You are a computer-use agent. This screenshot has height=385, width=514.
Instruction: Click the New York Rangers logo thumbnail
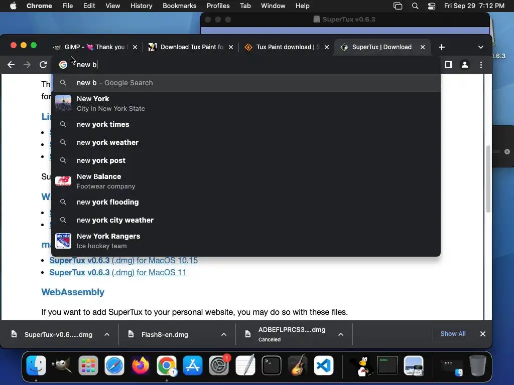(x=63, y=241)
